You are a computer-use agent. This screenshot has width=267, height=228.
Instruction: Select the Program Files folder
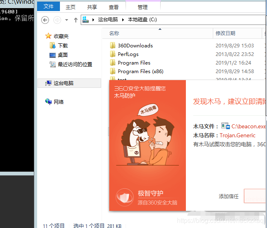pyautogui.click(x=134, y=63)
